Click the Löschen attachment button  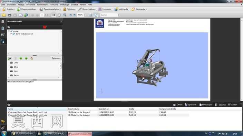click(x=220, y=105)
